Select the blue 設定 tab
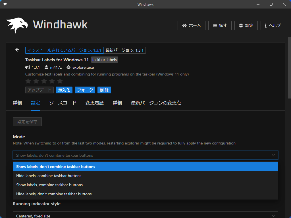This screenshot has width=291, height=218. 36,103
